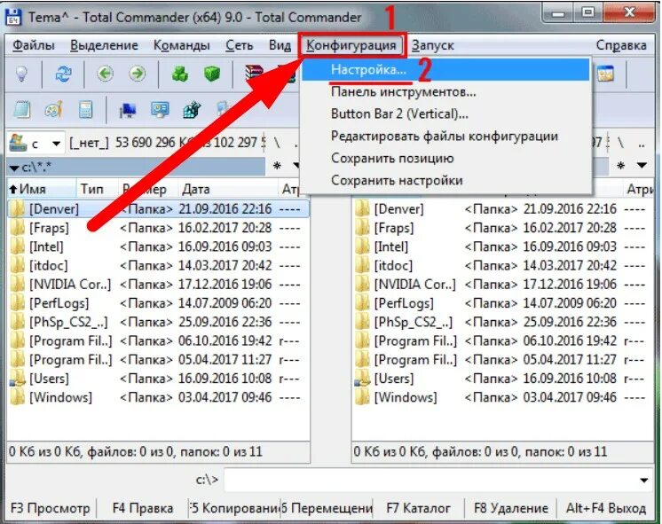Click the network computers icon
This screenshot has height=524, width=662.
click(x=128, y=110)
